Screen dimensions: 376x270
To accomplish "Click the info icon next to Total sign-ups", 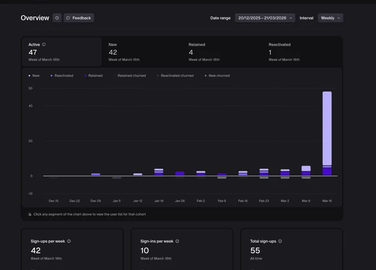I will point(280,241).
